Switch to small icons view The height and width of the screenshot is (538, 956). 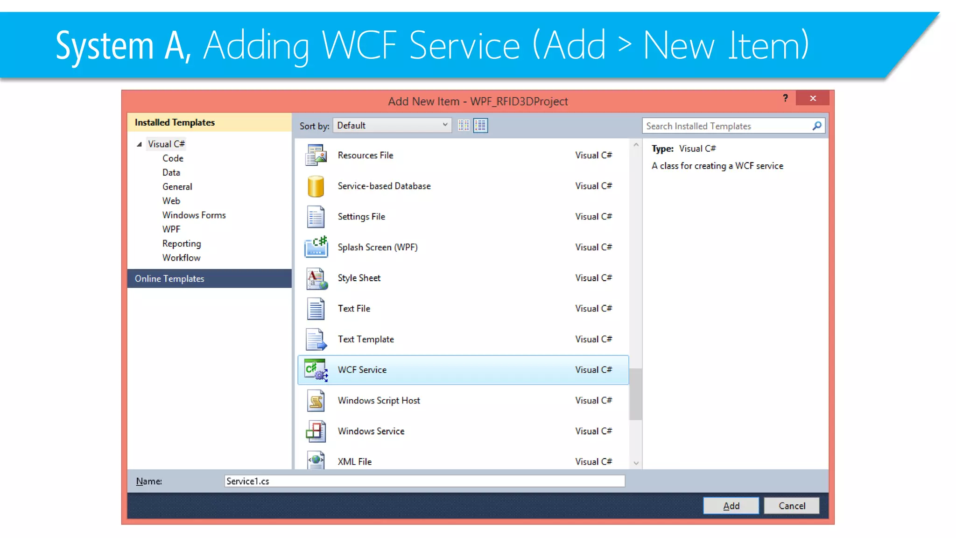pyautogui.click(x=464, y=126)
